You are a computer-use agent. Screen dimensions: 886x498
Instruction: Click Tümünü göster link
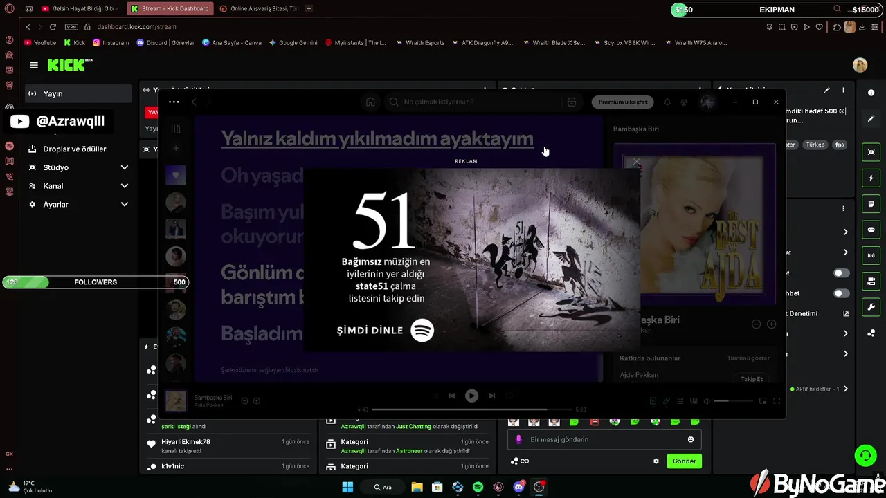748,358
